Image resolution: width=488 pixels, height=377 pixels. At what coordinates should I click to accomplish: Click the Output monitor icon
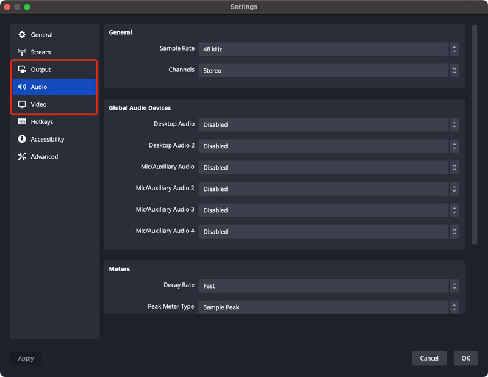[x=22, y=70]
